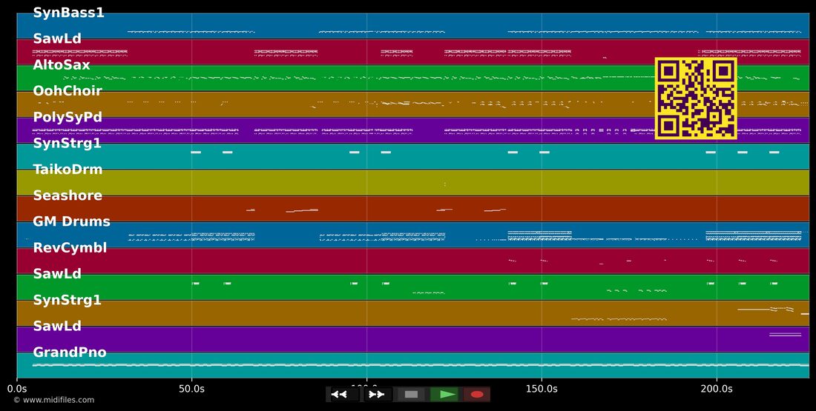Select the SawLd label directly below SynBass1
Screen dimensions: 816x411
(x=56, y=39)
